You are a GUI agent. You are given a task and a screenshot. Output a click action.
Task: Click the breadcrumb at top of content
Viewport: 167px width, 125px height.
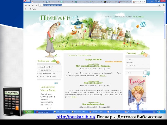(x=79, y=55)
